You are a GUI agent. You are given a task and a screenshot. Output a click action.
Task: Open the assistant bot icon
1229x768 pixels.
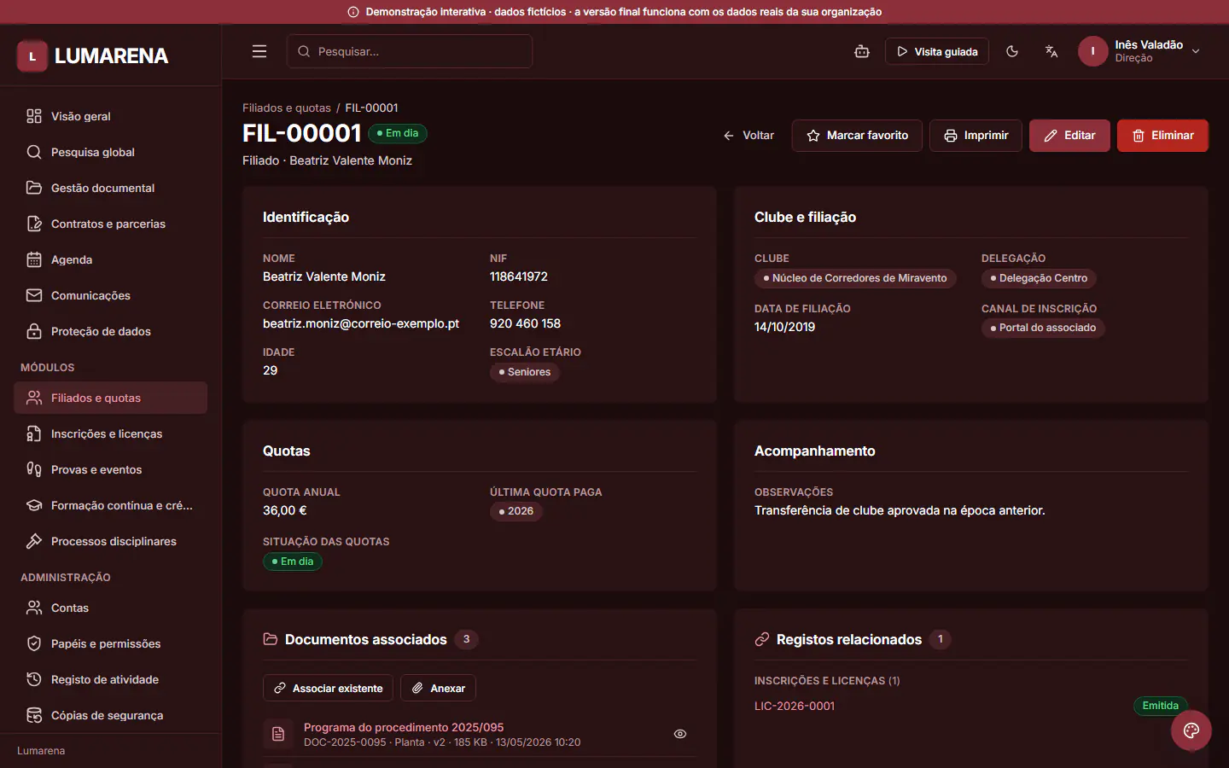click(x=862, y=51)
